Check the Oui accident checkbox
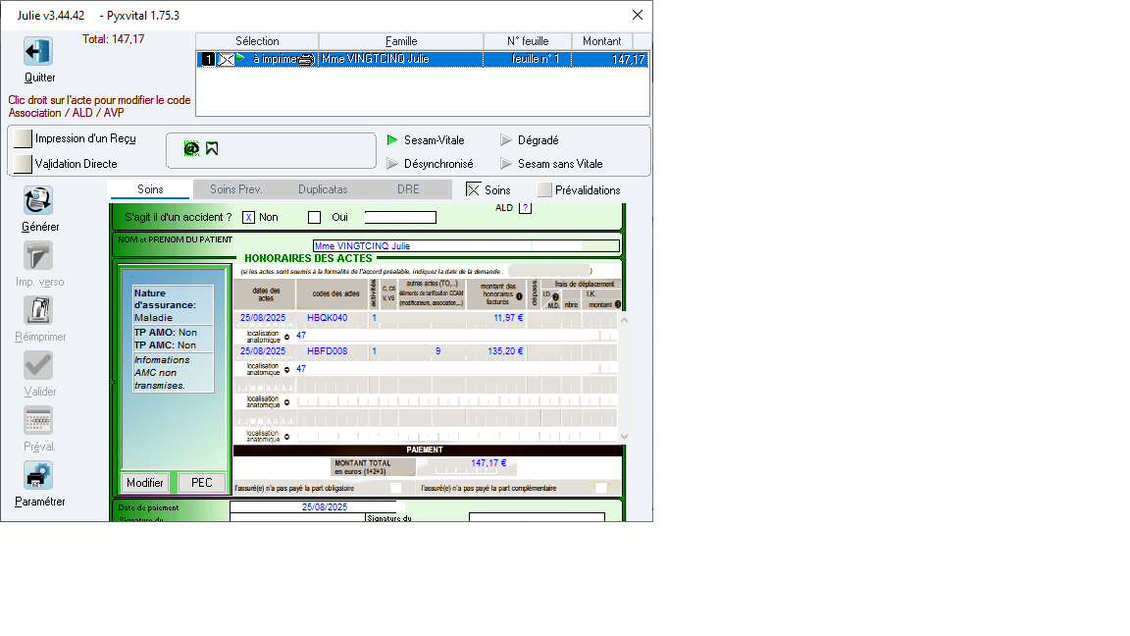The width and height of the screenshot is (1130, 636). tap(315, 218)
